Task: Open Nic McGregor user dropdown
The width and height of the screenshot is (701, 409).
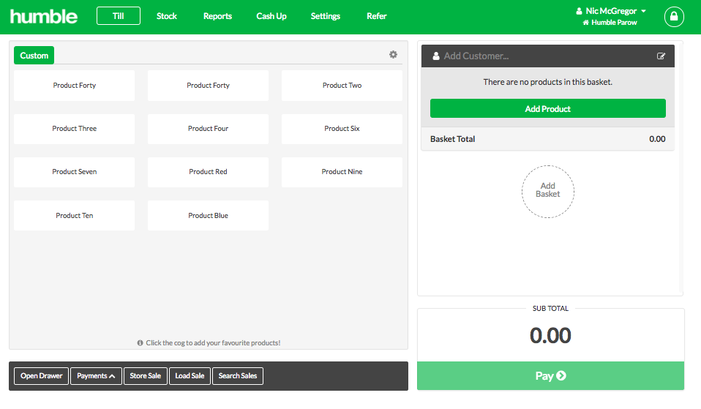Action: [x=611, y=11]
